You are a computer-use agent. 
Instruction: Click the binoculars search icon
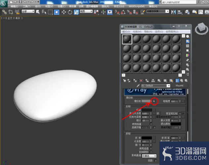pos(199,2)
